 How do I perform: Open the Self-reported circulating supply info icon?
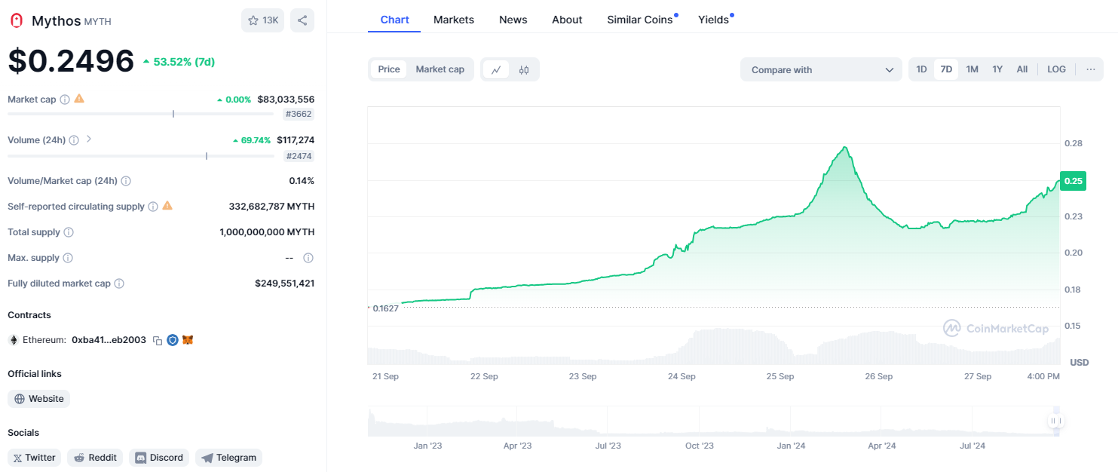click(154, 206)
